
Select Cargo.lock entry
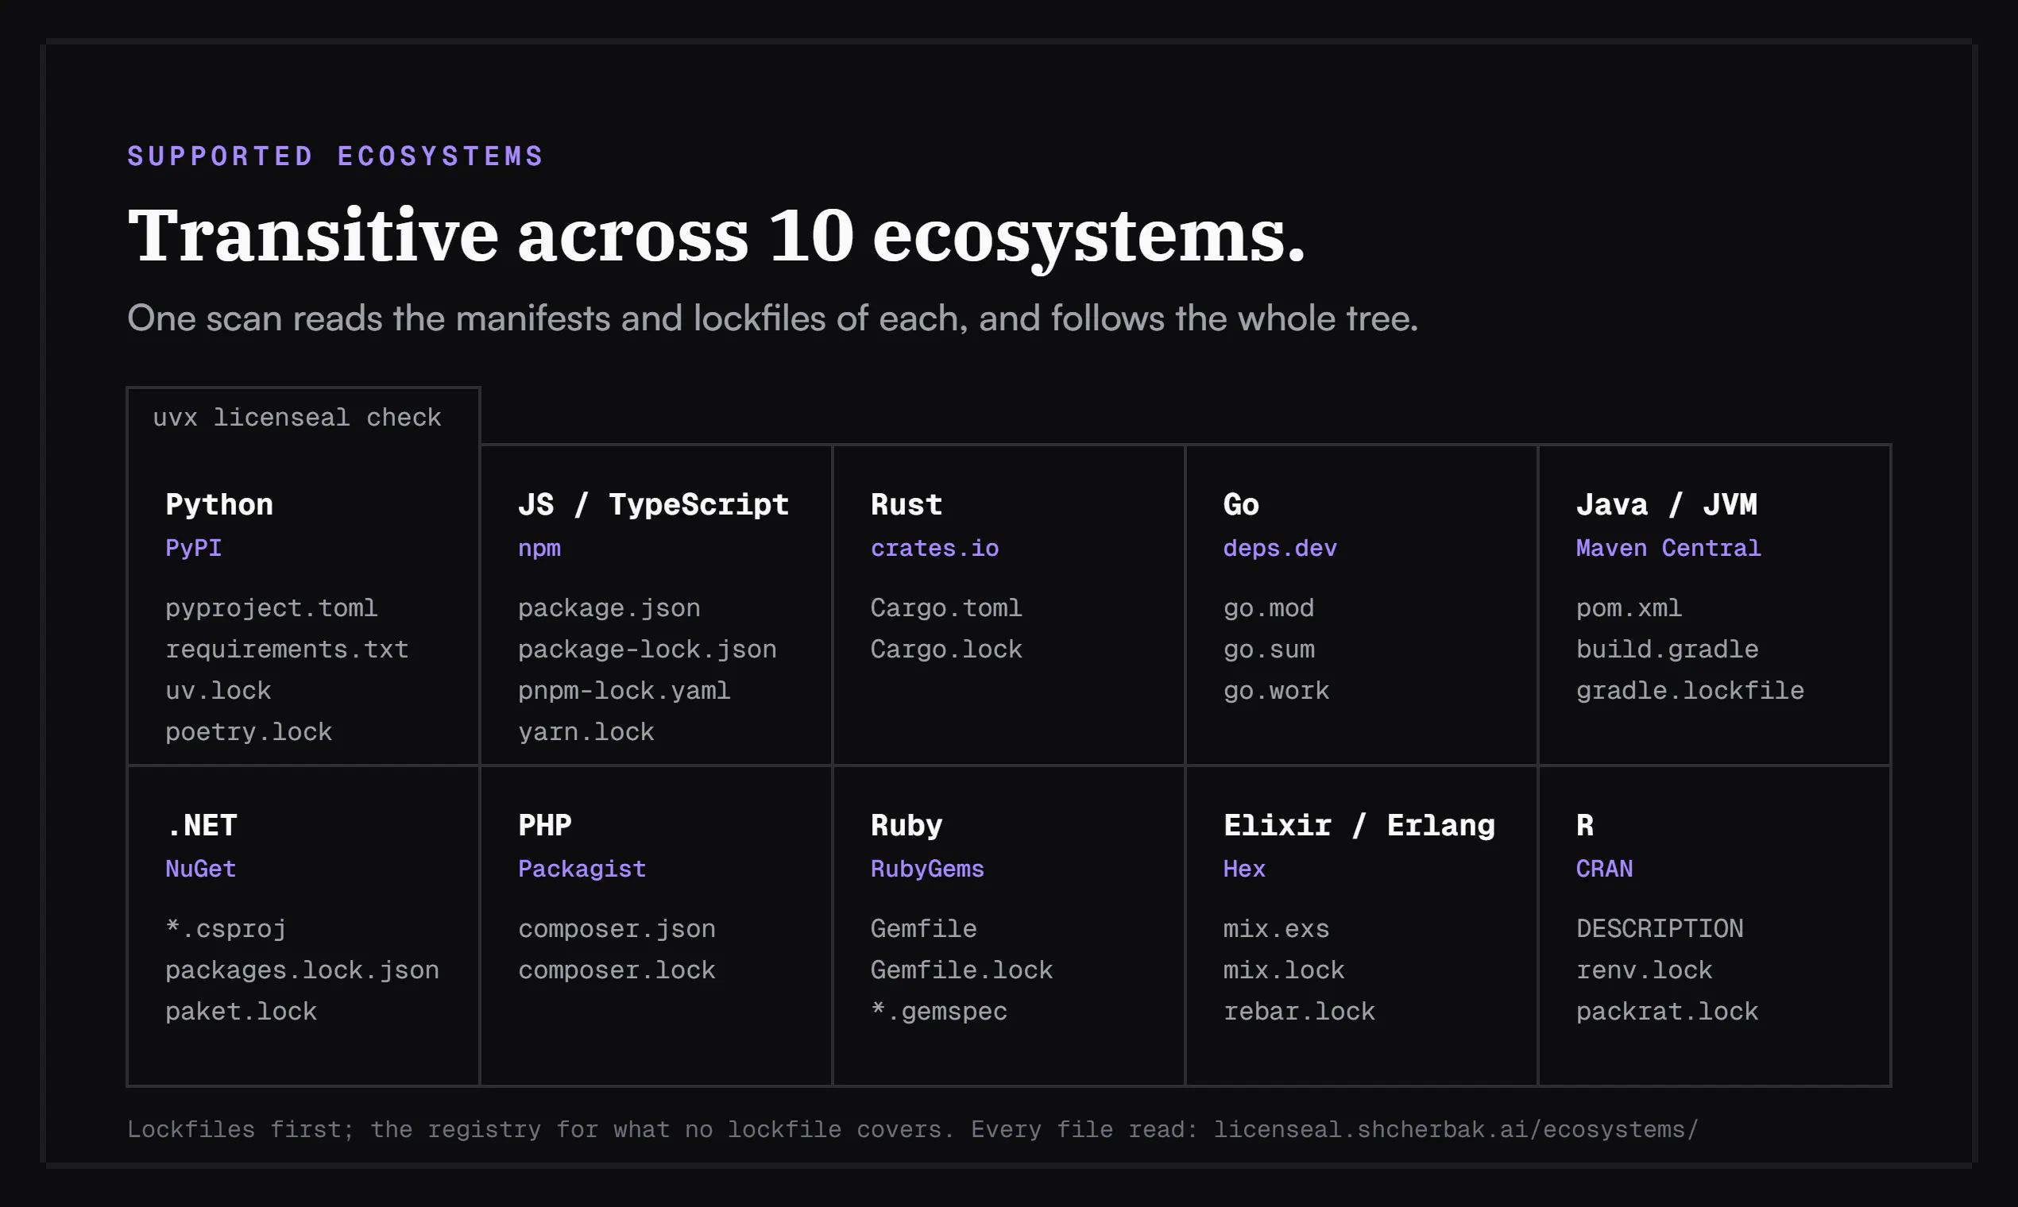(945, 649)
